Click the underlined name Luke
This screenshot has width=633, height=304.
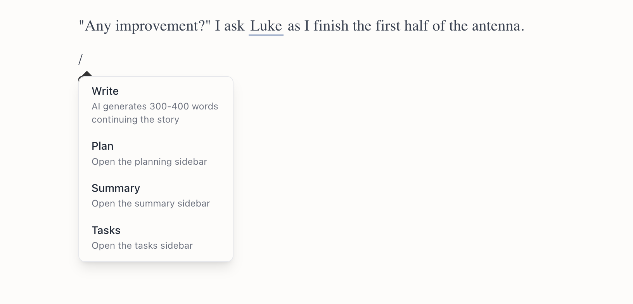click(266, 26)
